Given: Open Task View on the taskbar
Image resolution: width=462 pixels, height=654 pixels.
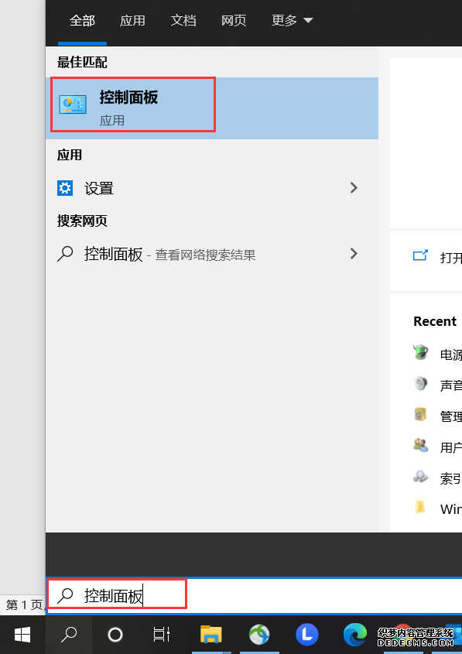Looking at the screenshot, I should 162,635.
